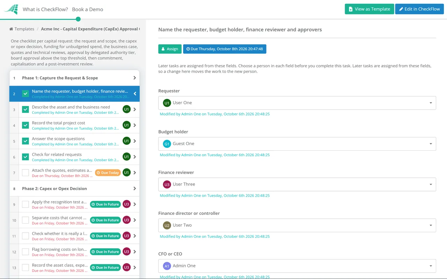
Task: Click Acme Inc CapEx Approval breadcrumb title
Action: pyautogui.click(x=90, y=29)
